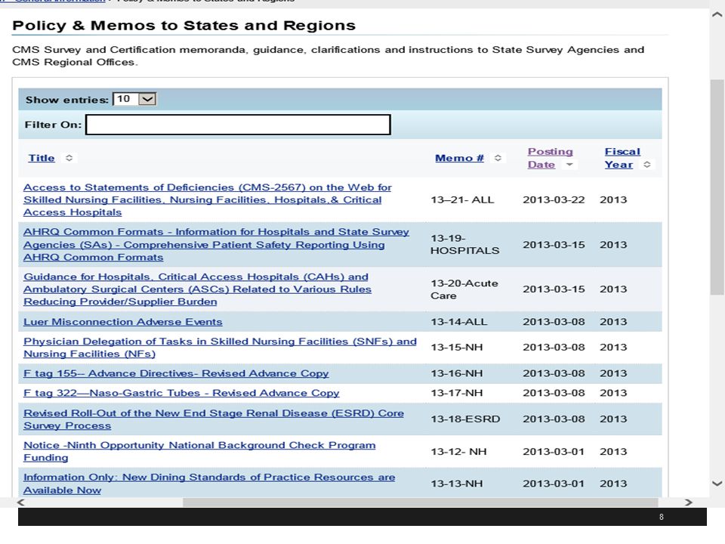Select memo number 13-13-NH cell
The height and width of the screenshot is (544, 725).
click(457, 484)
